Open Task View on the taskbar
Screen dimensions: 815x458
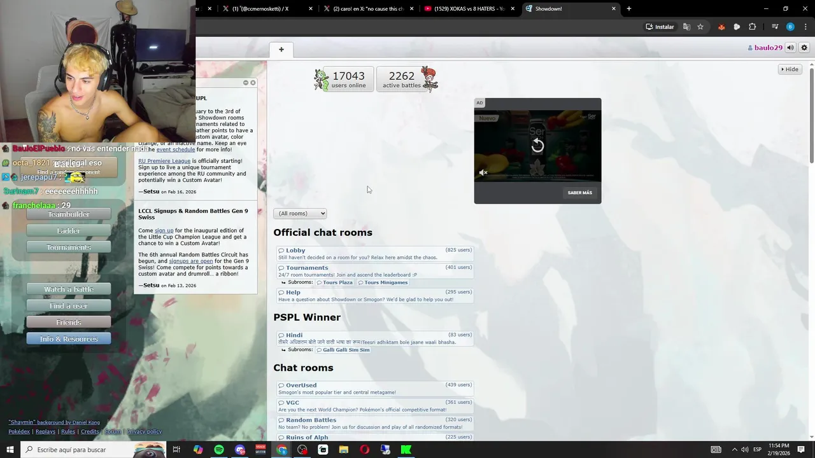coord(176,450)
